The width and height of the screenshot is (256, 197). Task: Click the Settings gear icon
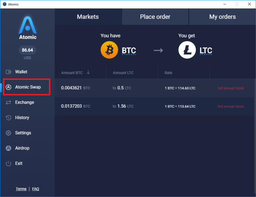8,133
